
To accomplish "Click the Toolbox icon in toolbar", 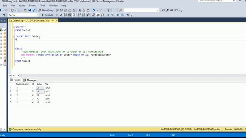I will [172, 10].
